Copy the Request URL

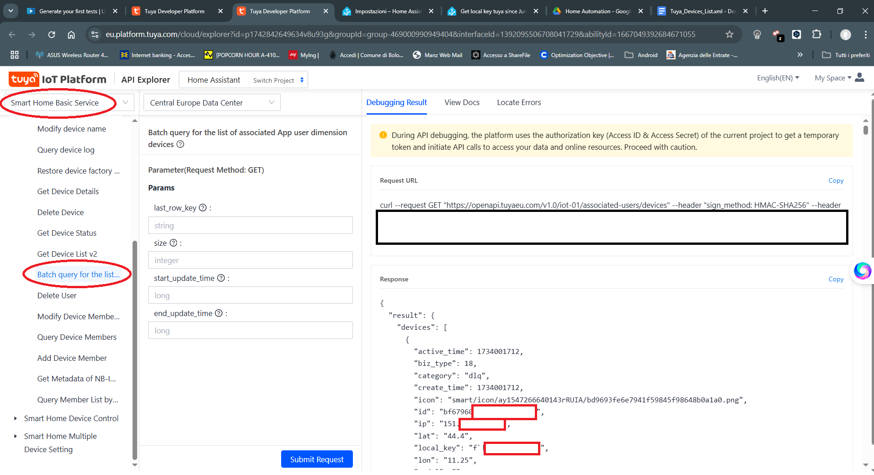coord(836,181)
